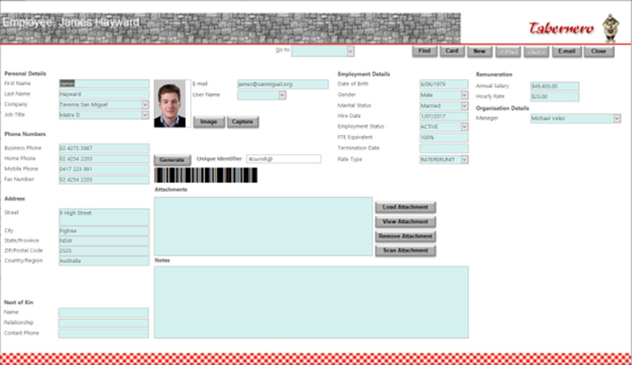
Task: Click the Country/Region field
Action: [104, 260]
